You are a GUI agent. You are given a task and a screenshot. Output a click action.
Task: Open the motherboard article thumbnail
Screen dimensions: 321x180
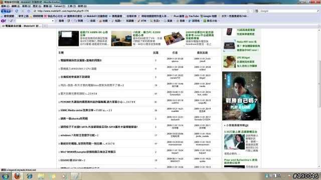pyautogui.click(x=174, y=38)
